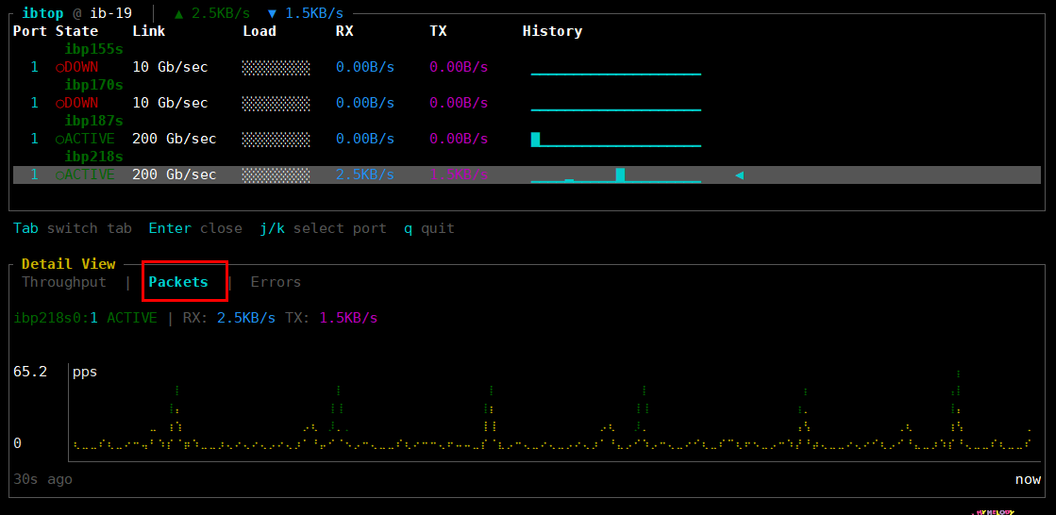Click the Load bar of ibp218s

pyautogui.click(x=277, y=174)
